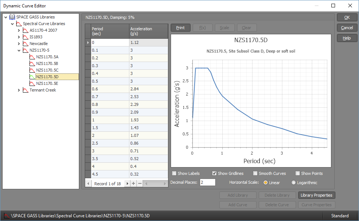The image size is (359, 221).
Task: Cancel the Dynamic Curve Editor
Action: (347, 28)
